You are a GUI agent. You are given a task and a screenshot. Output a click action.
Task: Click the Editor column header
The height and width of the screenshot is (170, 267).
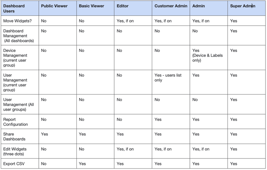point(133,8)
